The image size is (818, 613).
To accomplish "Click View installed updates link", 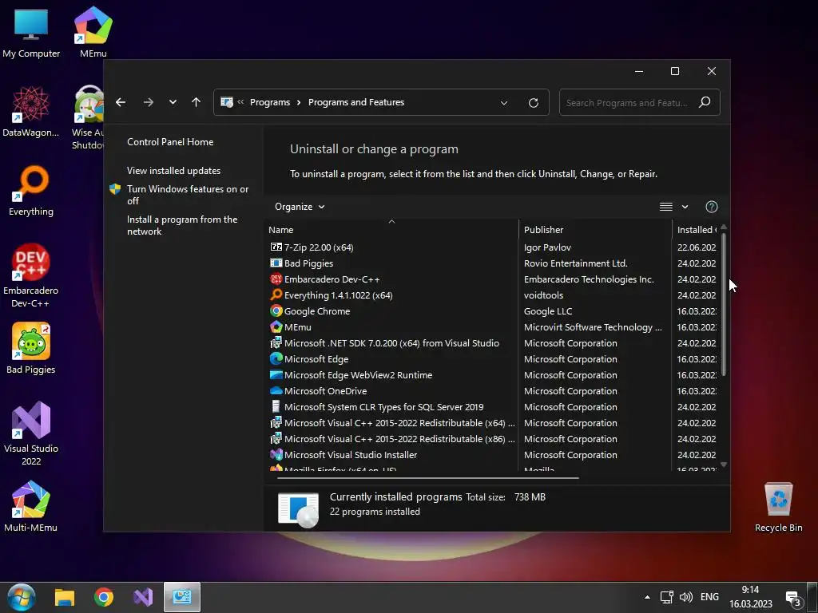I will 173,171.
